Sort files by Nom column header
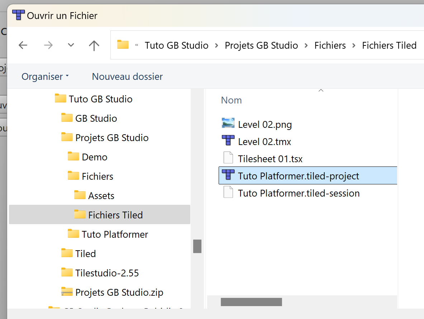The height and width of the screenshot is (319, 424). click(232, 100)
